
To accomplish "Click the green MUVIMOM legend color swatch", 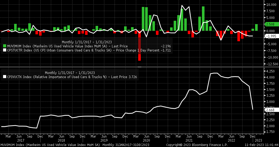I will [4, 46].
